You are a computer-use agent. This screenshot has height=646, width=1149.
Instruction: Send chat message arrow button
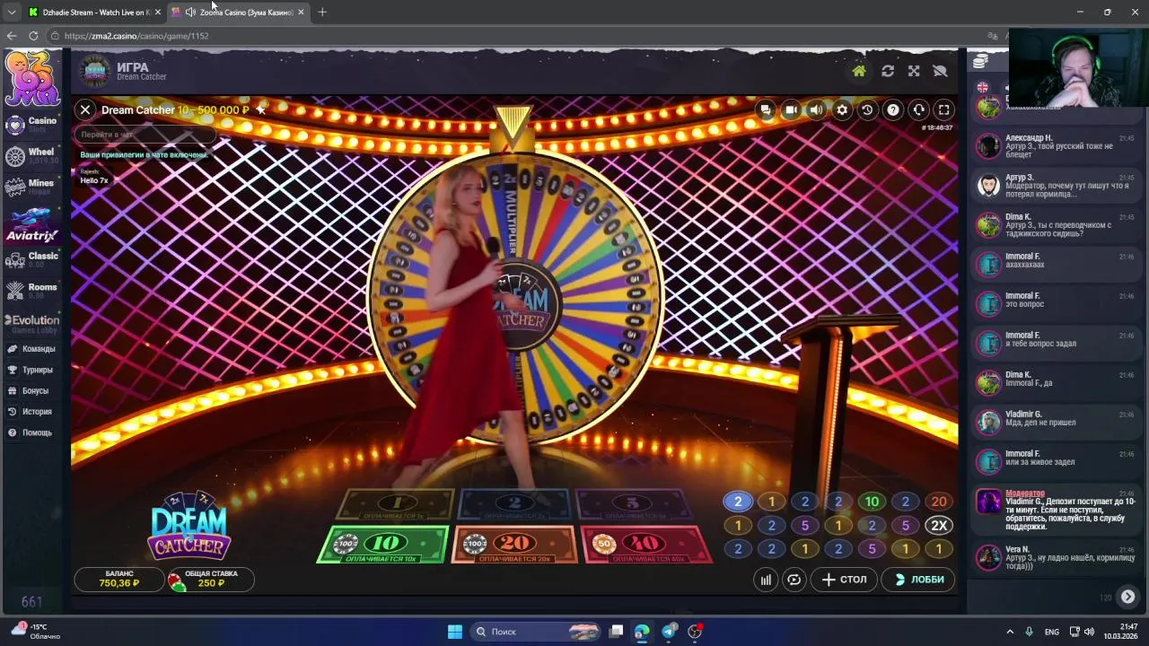pyautogui.click(x=1127, y=597)
